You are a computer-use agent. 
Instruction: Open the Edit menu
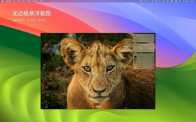[x=18, y=1]
